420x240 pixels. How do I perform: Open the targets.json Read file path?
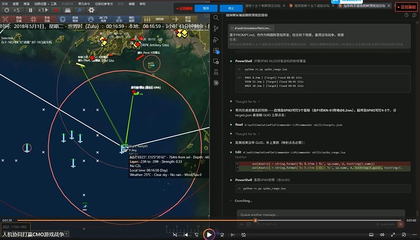(293, 125)
